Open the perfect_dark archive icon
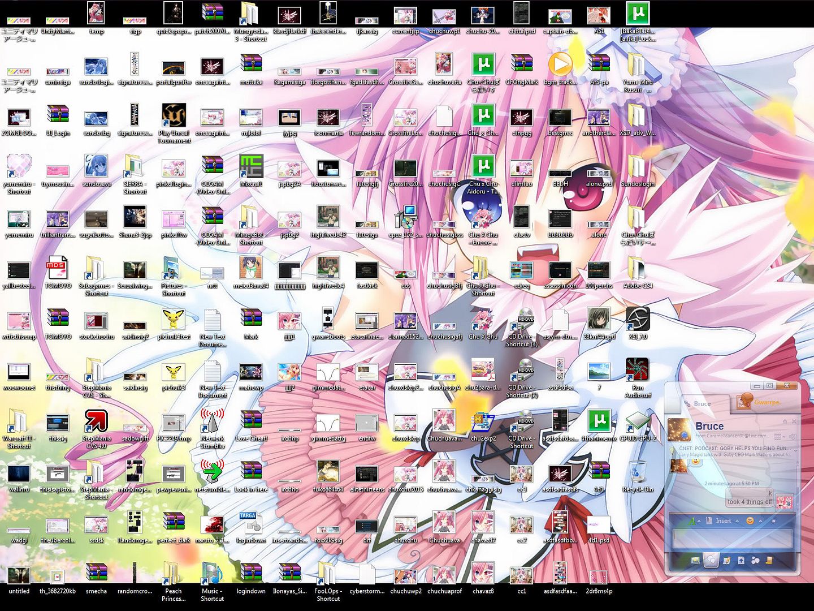Screen dimensions: 814x611 [174, 523]
